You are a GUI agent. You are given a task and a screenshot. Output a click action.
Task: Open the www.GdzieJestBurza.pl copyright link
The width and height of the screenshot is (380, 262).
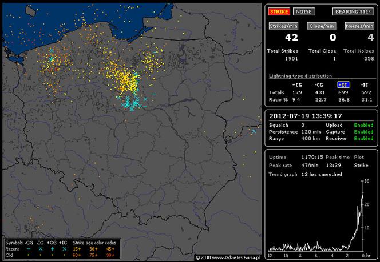[236, 257]
